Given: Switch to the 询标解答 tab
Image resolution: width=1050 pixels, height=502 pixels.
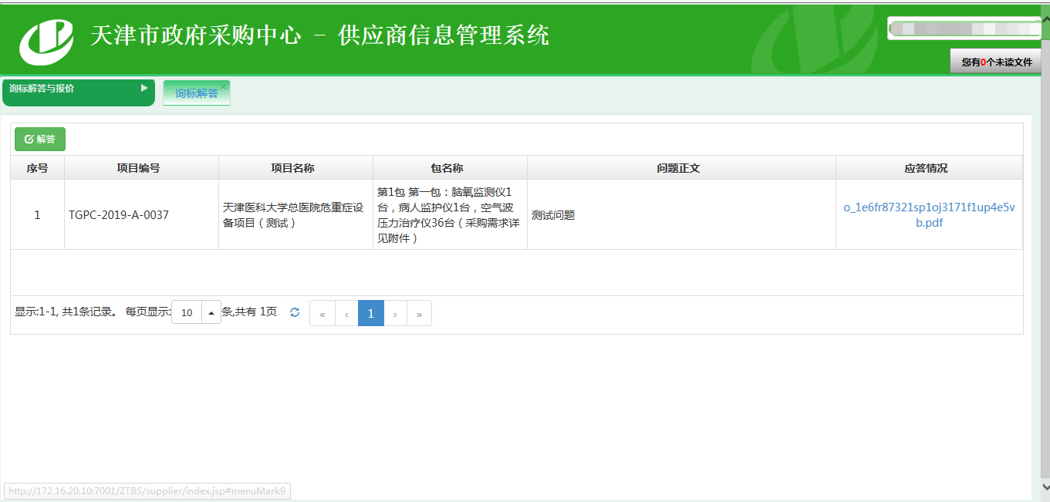Looking at the screenshot, I should [195, 93].
